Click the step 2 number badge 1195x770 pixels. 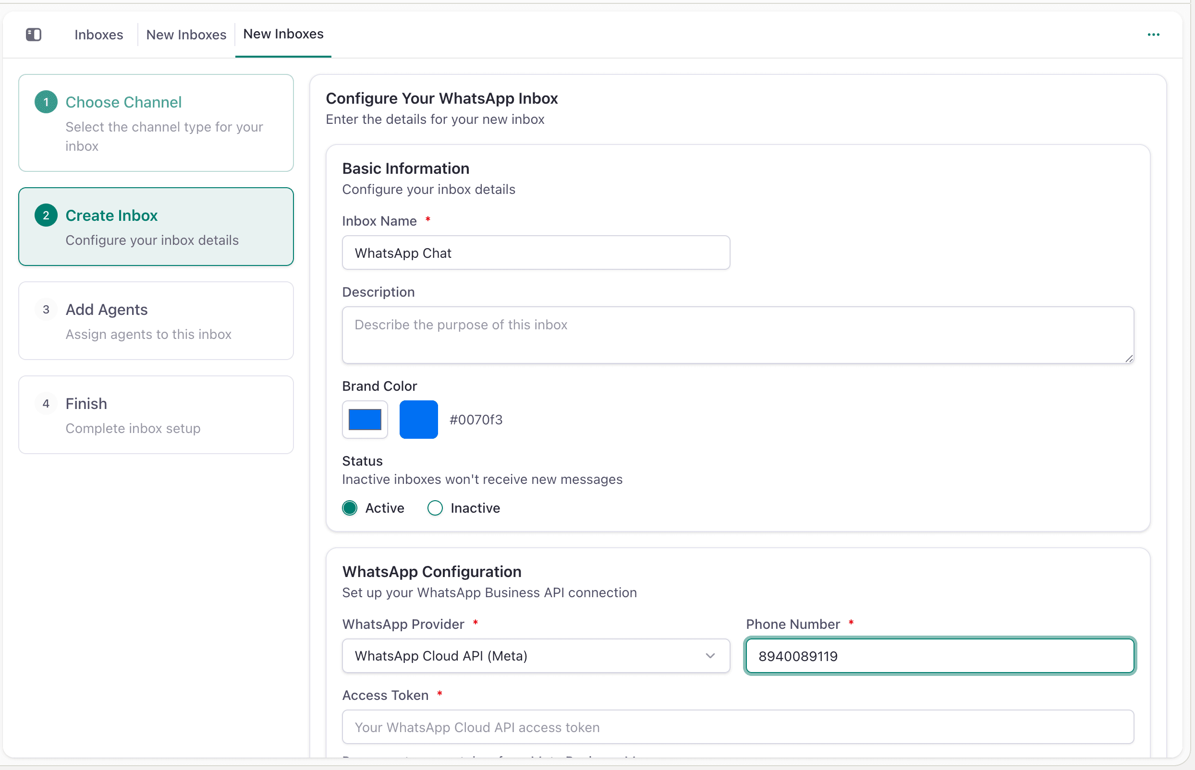(46, 216)
